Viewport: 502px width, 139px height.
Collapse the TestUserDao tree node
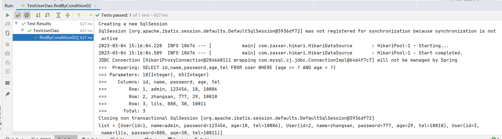coord(22,30)
